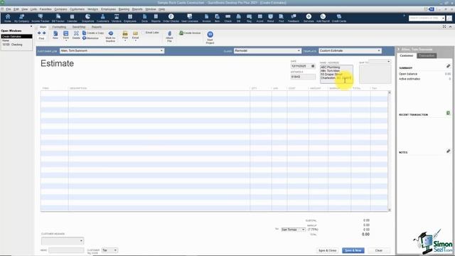Click the Services icon
455x256 pixels.
(x=309, y=18)
